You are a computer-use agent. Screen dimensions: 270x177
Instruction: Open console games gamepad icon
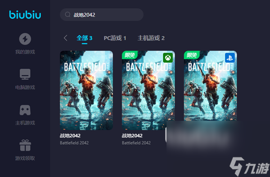point(25,110)
